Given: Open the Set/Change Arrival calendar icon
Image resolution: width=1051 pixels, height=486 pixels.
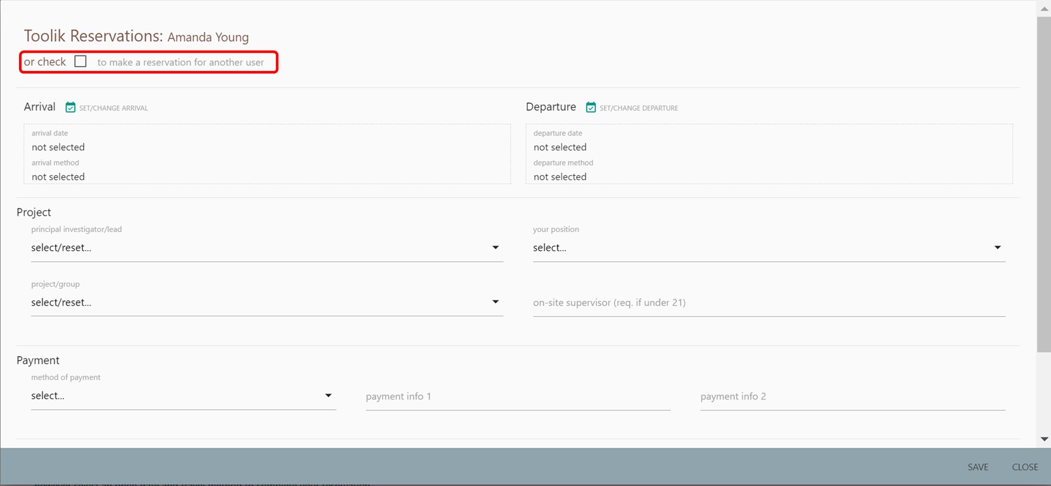Looking at the screenshot, I should 70,107.
